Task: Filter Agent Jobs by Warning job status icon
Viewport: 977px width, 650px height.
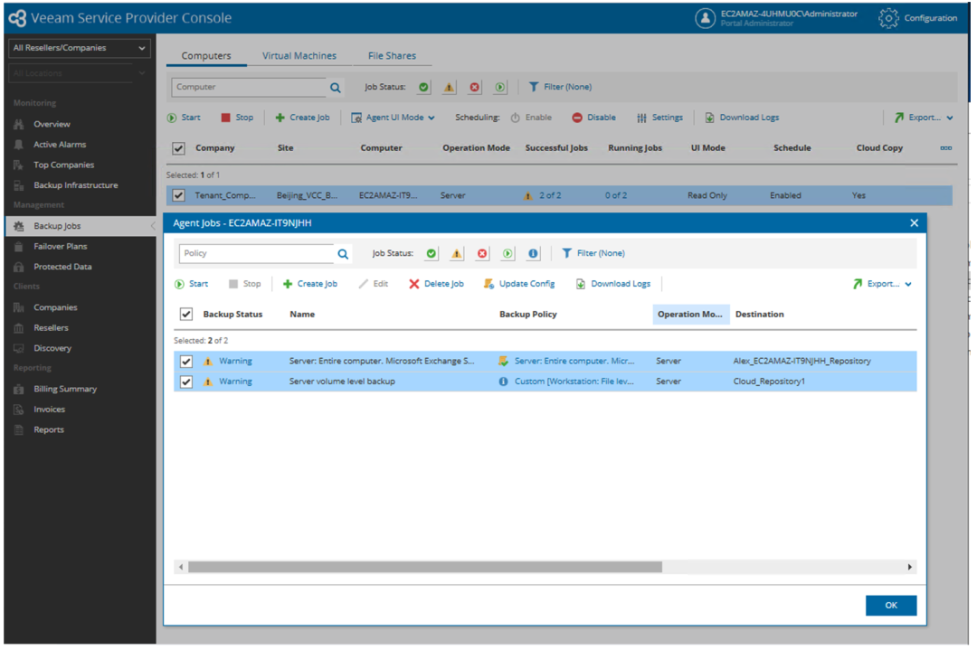Action: tap(457, 253)
